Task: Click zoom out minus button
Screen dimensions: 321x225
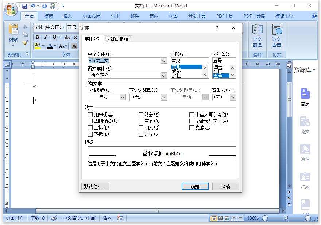Action: 265,218
